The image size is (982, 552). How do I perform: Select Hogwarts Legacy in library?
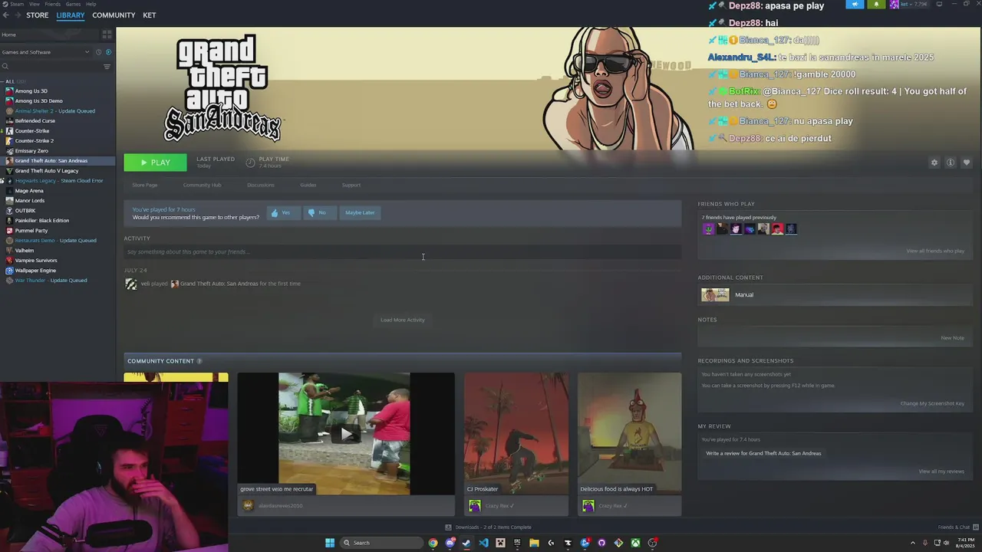point(58,181)
